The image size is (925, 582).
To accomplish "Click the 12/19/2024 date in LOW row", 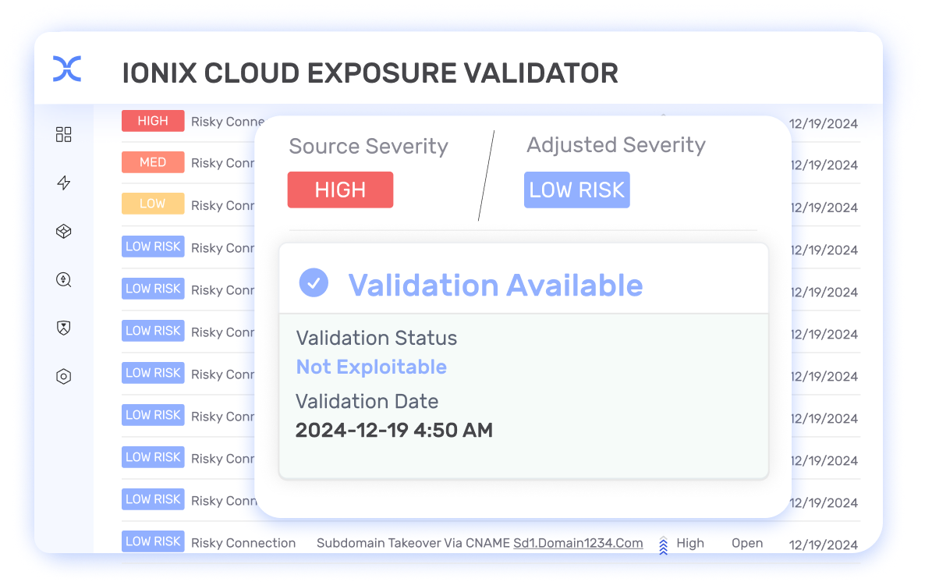I will pos(824,208).
